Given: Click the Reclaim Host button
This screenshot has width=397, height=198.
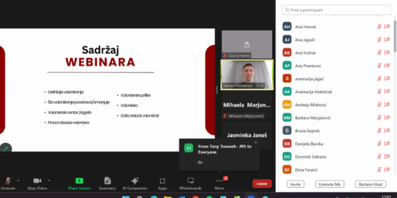Looking at the screenshot, I should click(x=370, y=184).
